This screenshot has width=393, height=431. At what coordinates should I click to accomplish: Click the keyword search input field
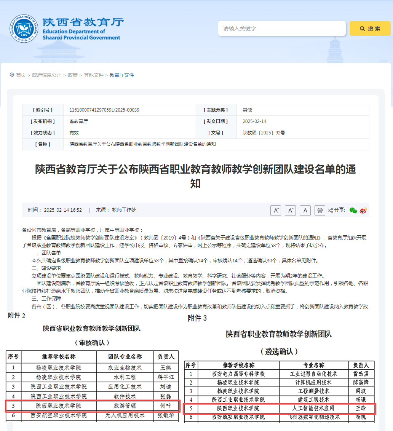coord(282,28)
